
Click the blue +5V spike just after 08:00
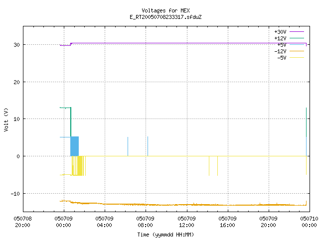[x=148, y=146]
